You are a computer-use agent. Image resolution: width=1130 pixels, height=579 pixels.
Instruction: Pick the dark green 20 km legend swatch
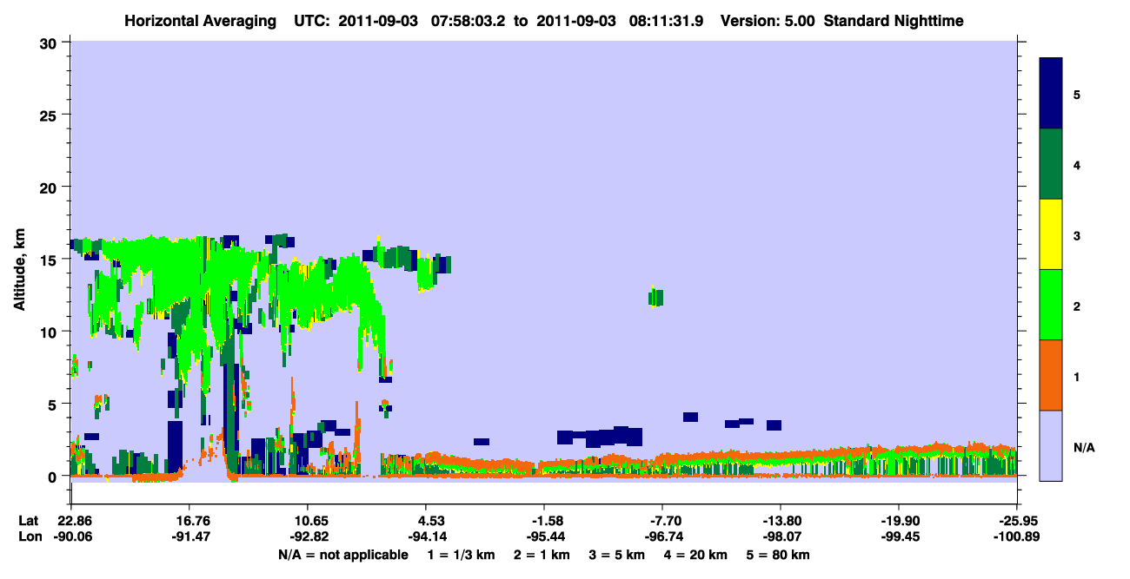(x=1051, y=164)
